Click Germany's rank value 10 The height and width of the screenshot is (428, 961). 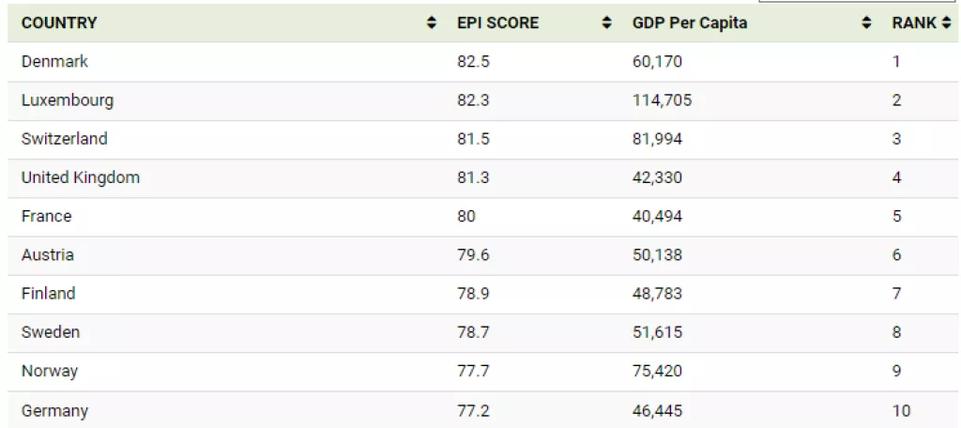click(901, 410)
